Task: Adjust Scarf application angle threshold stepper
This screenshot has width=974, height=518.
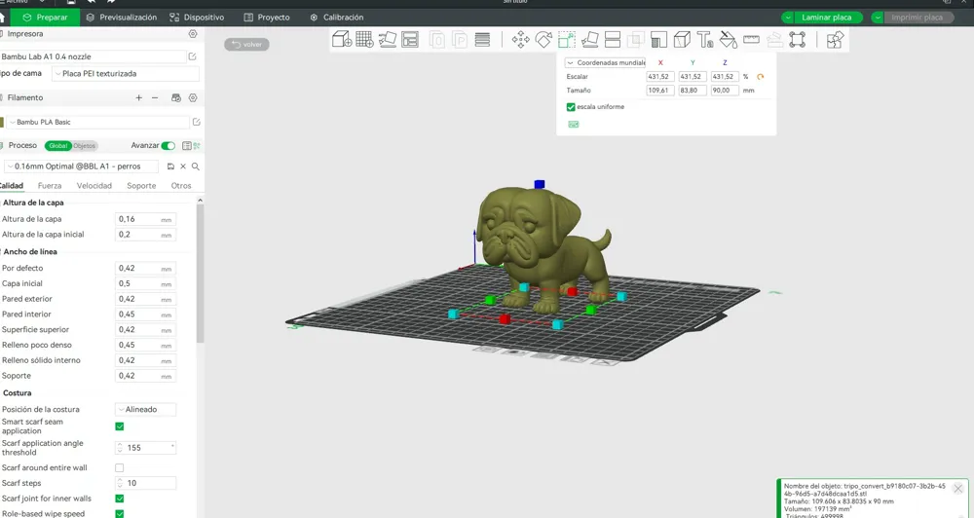Action: (119, 448)
